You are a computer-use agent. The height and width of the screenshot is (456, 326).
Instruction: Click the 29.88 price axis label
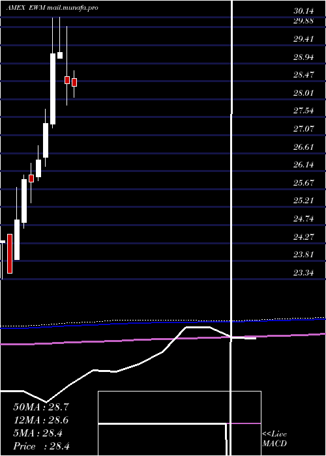tap(304, 21)
